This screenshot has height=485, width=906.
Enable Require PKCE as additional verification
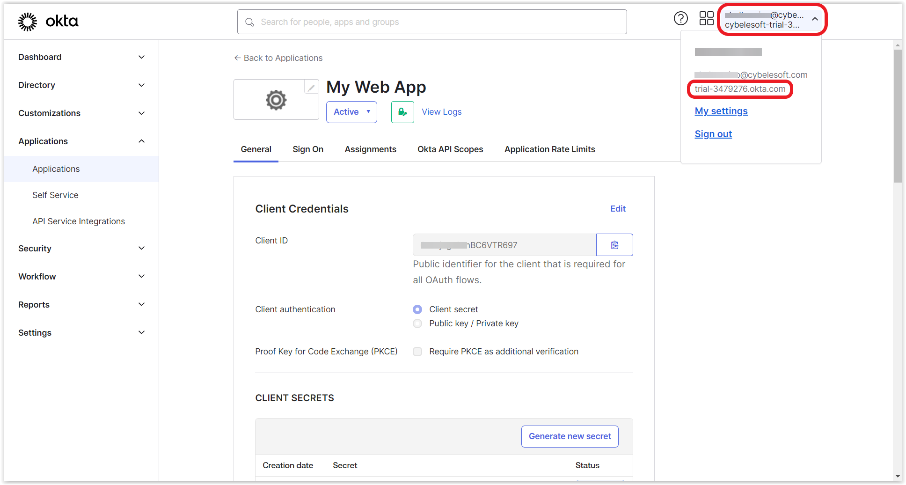point(417,352)
